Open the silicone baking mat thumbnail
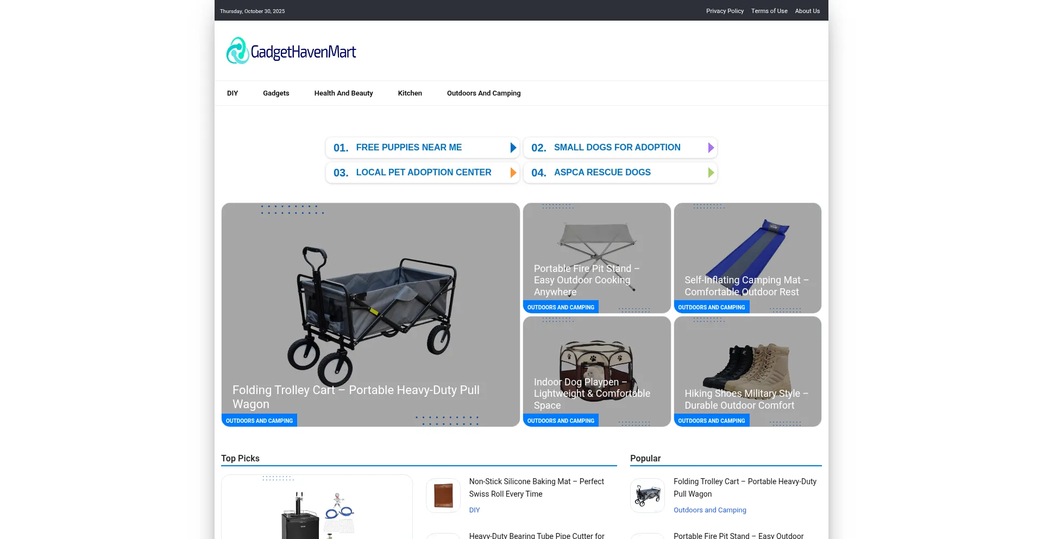The width and height of the screenshot is (1043, 539). point(443,496)
